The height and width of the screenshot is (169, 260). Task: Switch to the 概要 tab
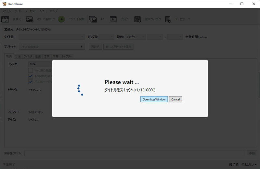tap(9, 56)
